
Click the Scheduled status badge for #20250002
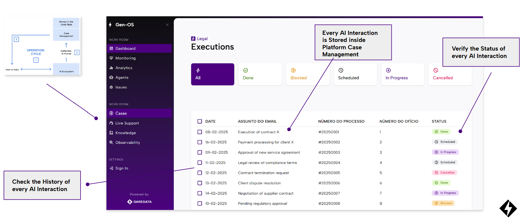click(x=445, y=142)
